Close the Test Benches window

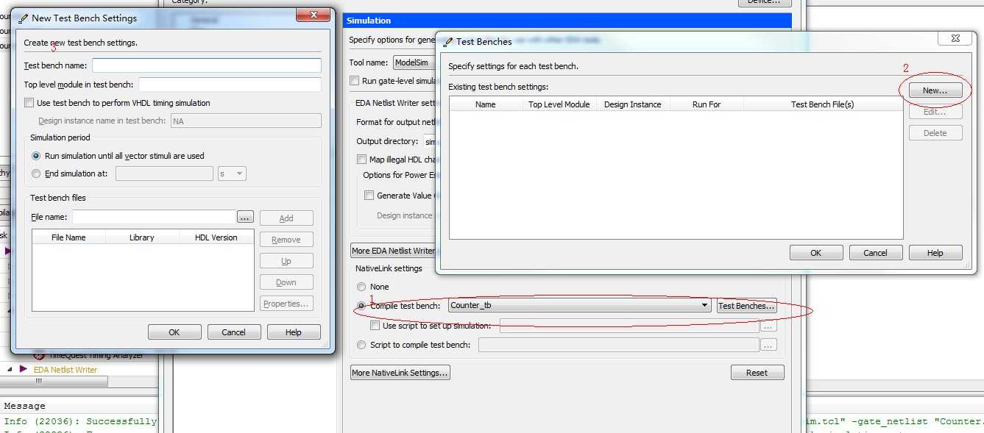pyautogui.click(x=955, y=38)
